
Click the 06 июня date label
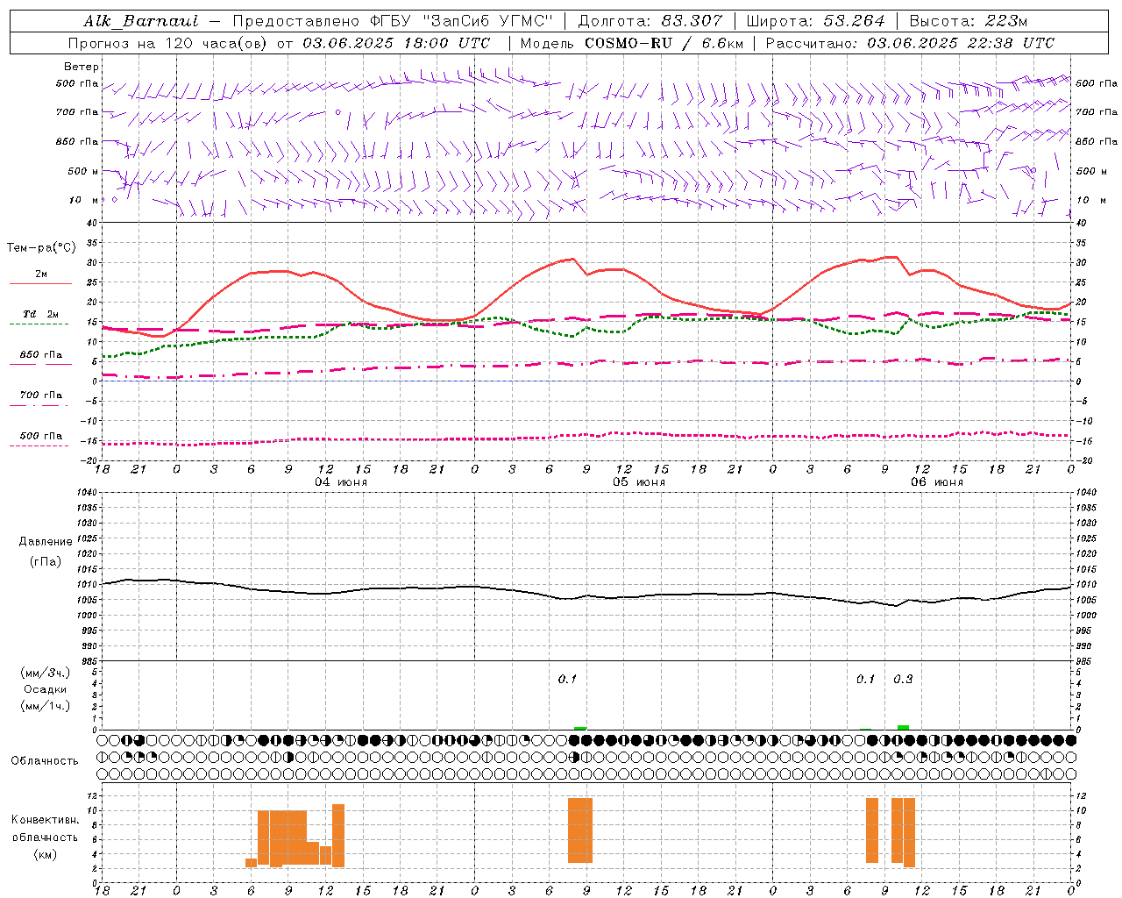coord(937,481)
